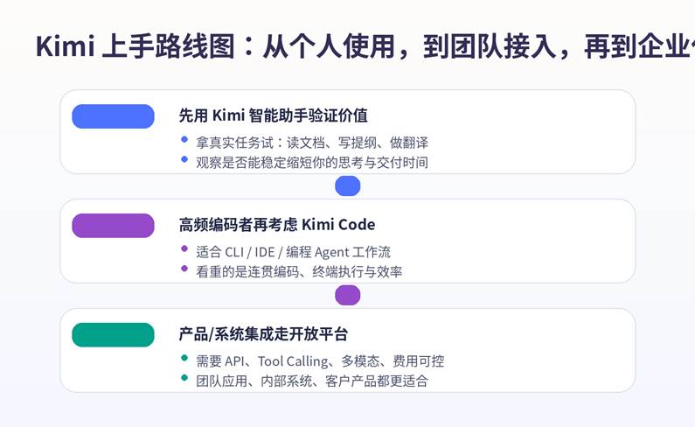The height and width of the screenshot is (427, 695).
Task: Select the line 拿真实任务试：读文档、写提纲、做翻译
Action: click(312, 142)
